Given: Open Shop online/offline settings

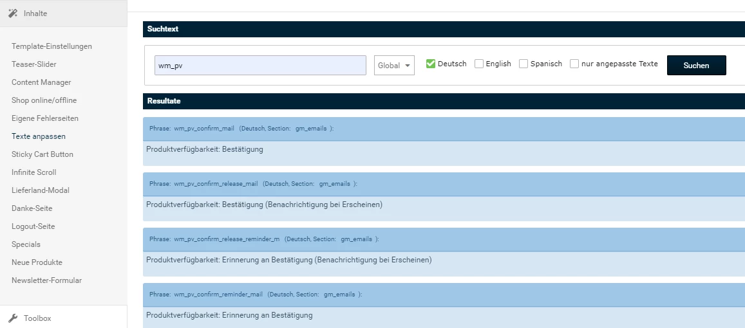Looking at the screenshot, I should tap(44, 100).
